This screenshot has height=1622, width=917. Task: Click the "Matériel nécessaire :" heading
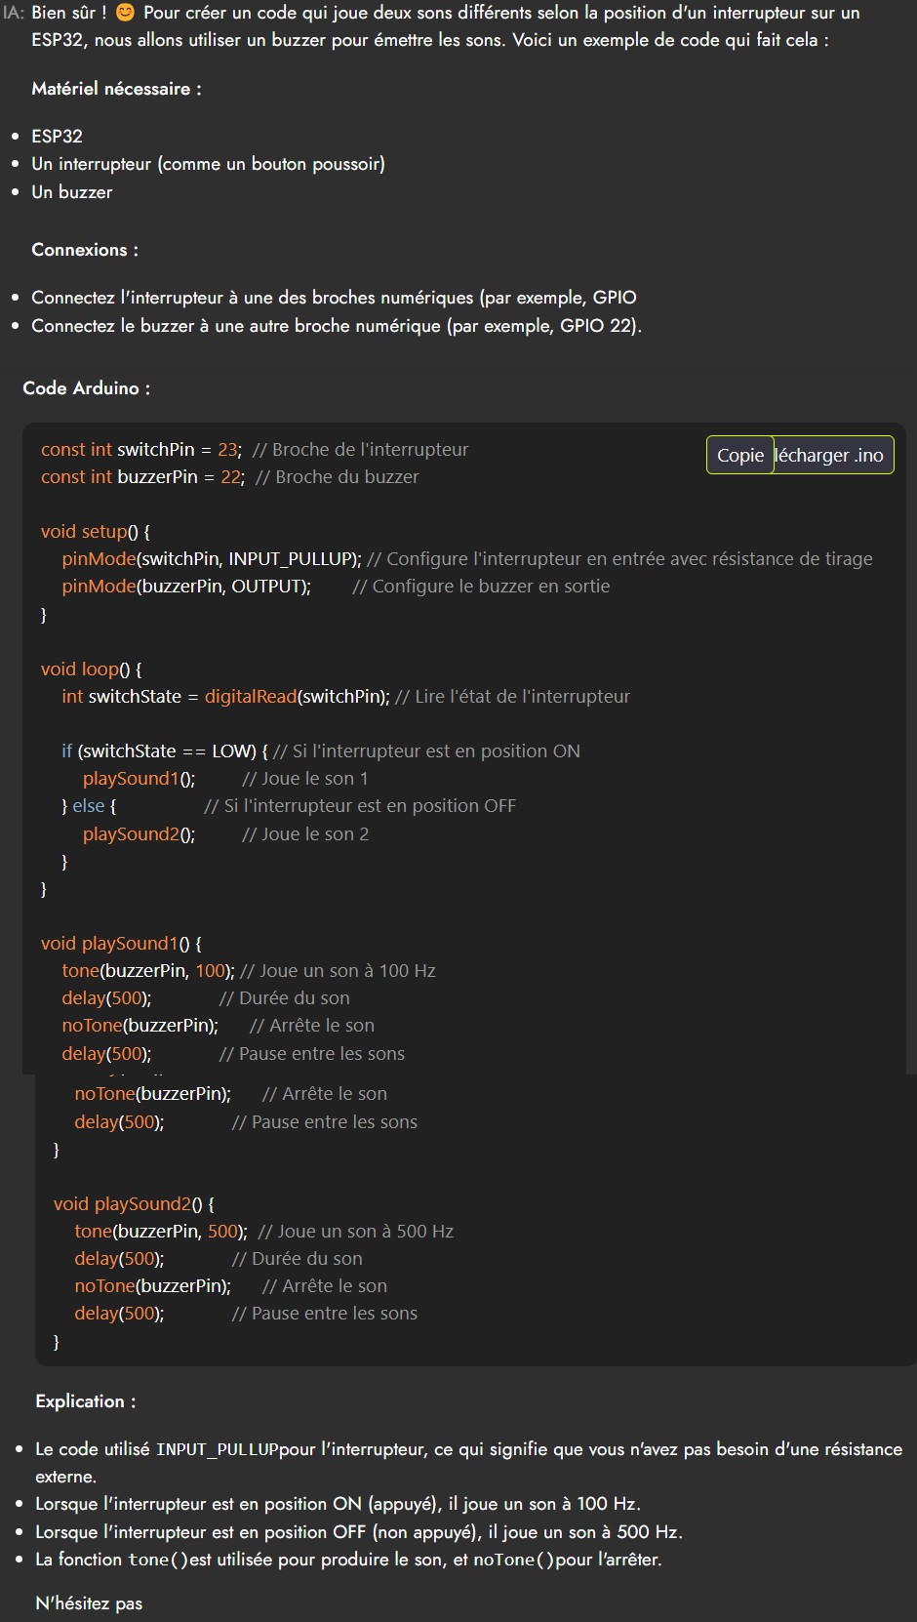point(116,89)
